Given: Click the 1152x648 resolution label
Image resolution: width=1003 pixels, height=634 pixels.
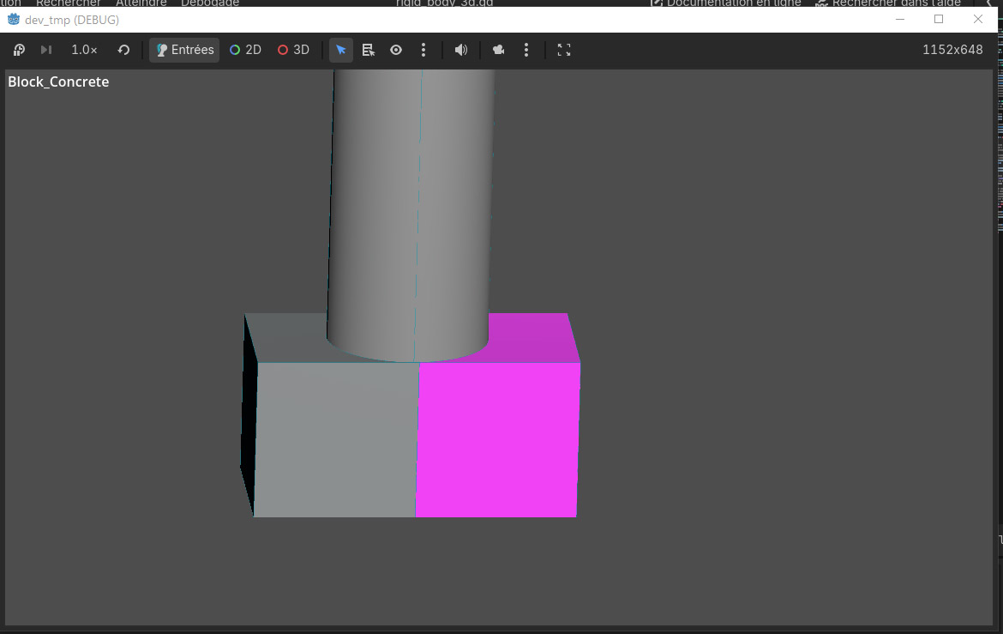Looking at the screenshot, I should click(x=952, y=51).
